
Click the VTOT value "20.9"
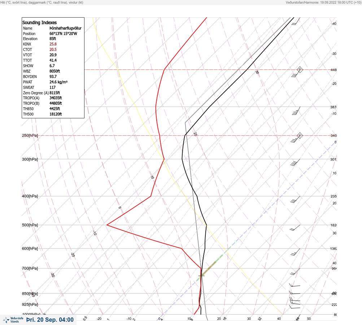53,55
